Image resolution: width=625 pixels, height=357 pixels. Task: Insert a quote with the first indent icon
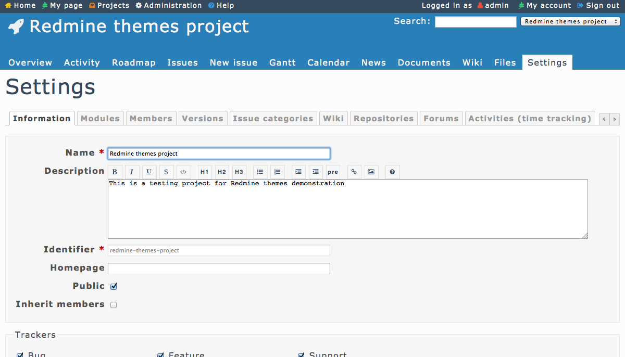pyautogui.click(x=298, y=172)
